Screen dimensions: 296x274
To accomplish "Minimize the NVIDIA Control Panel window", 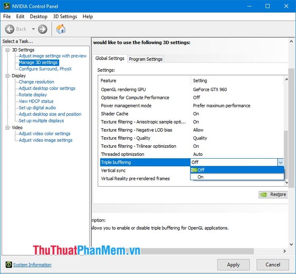I will tap(249, 6).
